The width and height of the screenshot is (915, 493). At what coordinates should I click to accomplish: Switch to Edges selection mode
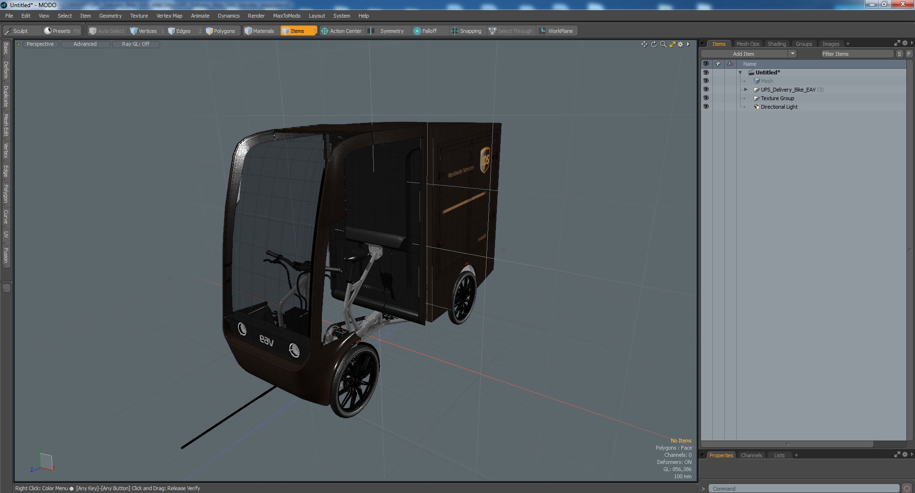pos(184,31)
